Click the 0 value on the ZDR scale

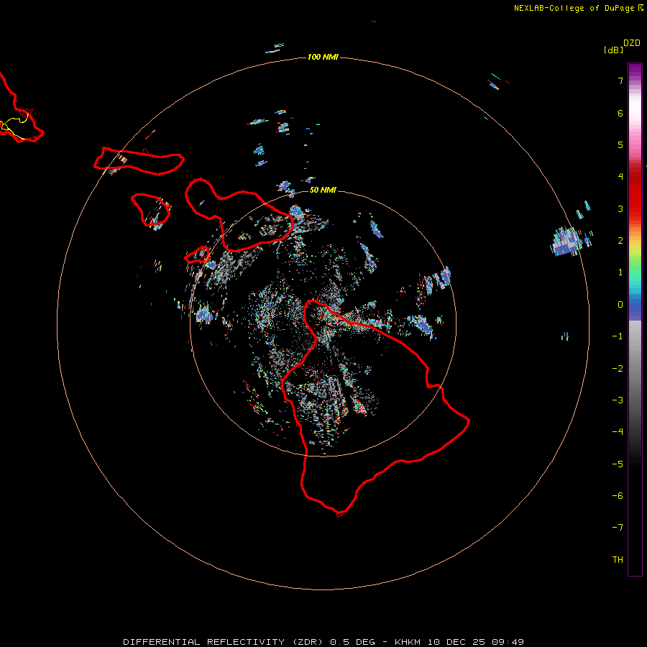(x=620, y=305)
